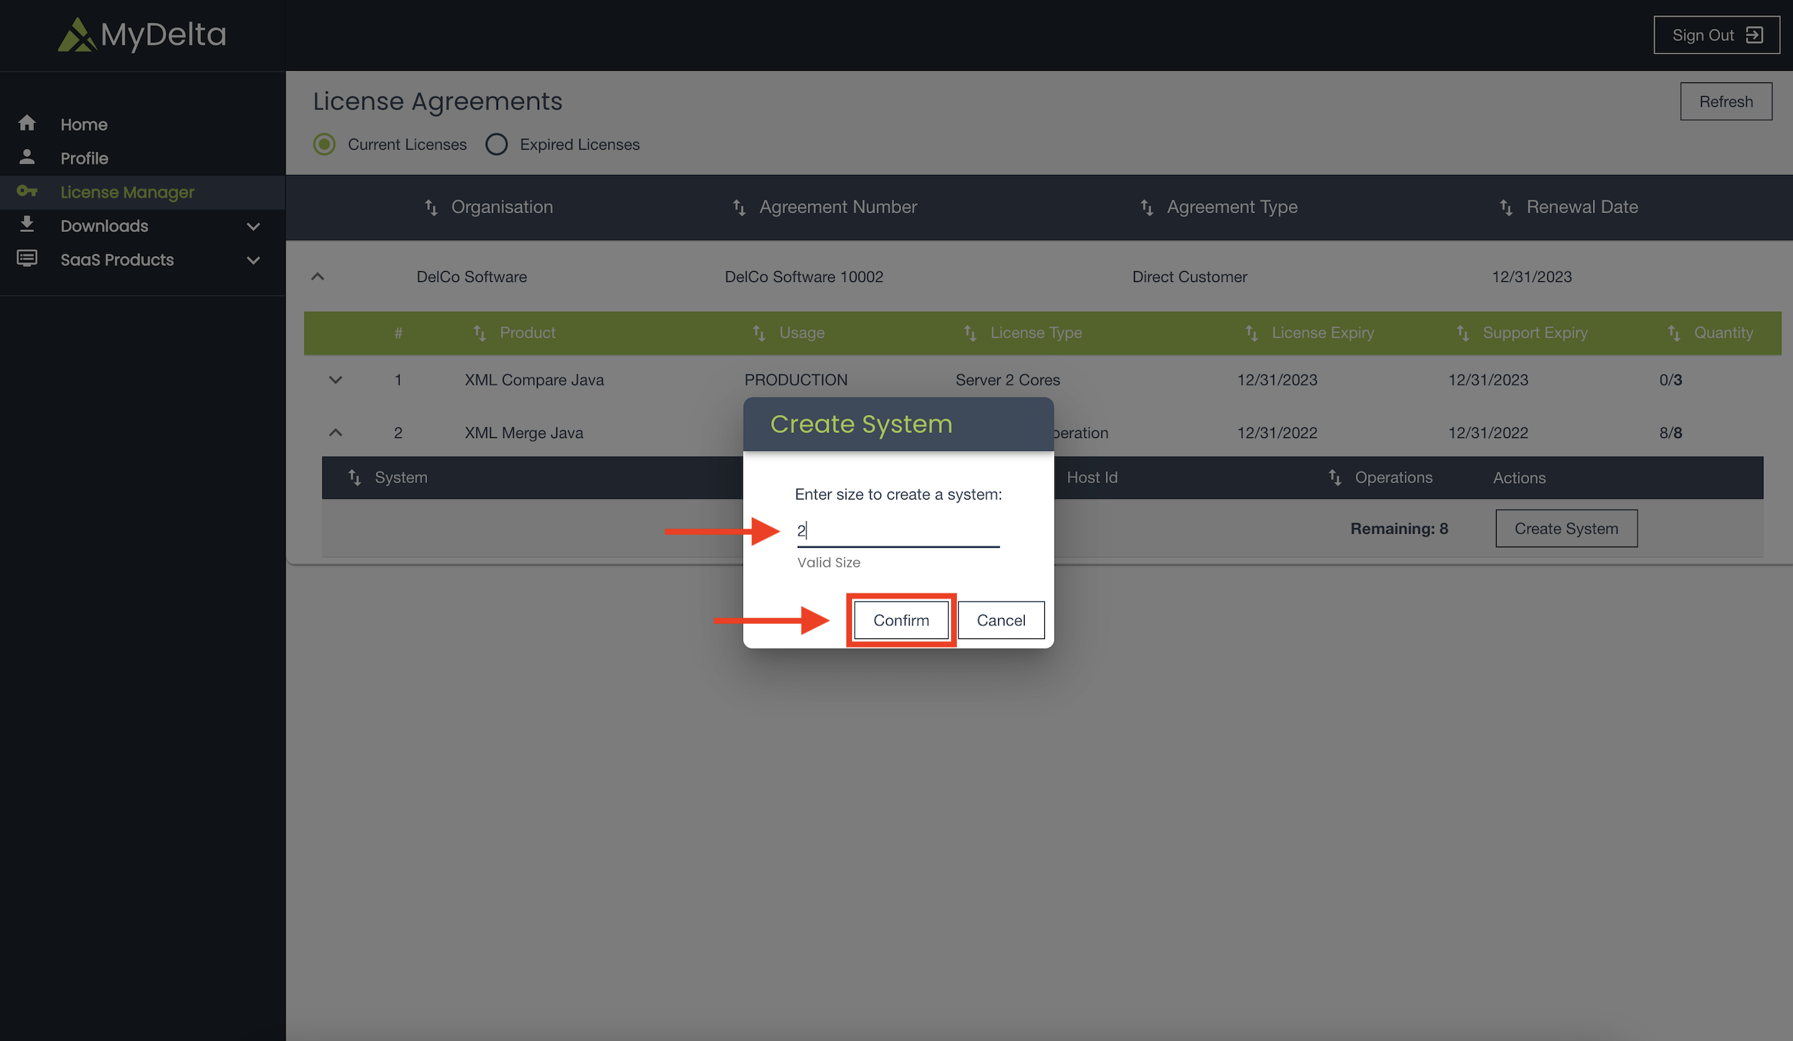Click the MyDelta logo icon

tap(77, 35)
